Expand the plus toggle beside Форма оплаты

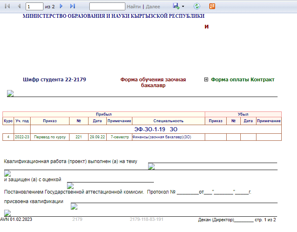click(206, 80)
